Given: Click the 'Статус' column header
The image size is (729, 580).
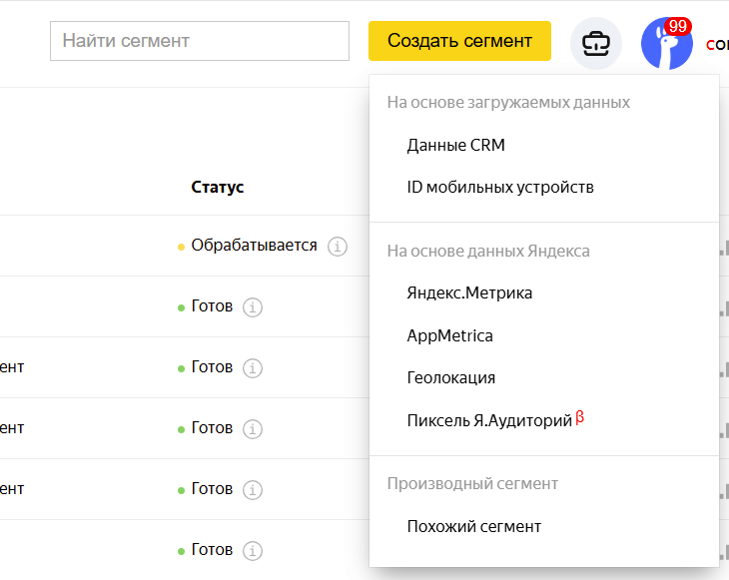Looking at the screenshot, I should (218, 187).
